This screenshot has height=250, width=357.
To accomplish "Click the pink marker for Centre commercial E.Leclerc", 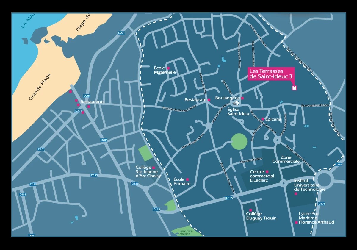I will pyautogui.click(x=267, y=171).
